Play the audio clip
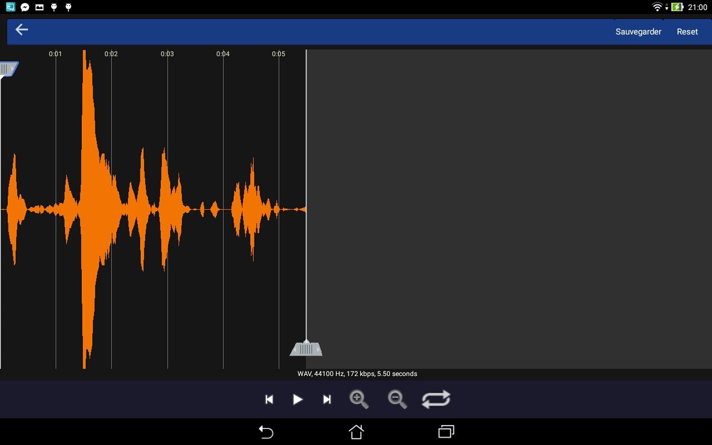The height and width of the screenshot is (445, 712). (298, 399)
